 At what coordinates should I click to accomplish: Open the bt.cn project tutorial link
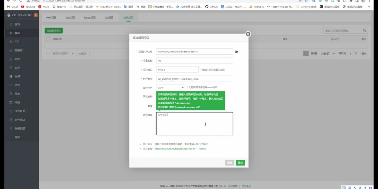pyautogui.click(x=180, y=149)
